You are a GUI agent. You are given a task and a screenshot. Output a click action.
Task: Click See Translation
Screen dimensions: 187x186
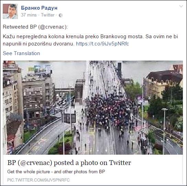(x=21, y=53)
